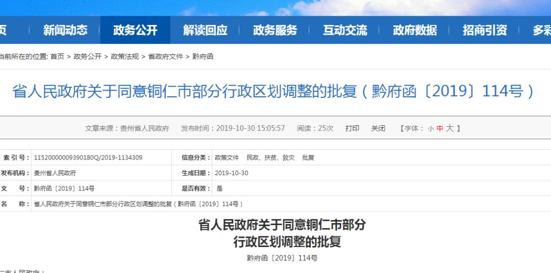Screen dimensions: 551x273
Task: Set font size to large (大)
Action: click(449, 128)
